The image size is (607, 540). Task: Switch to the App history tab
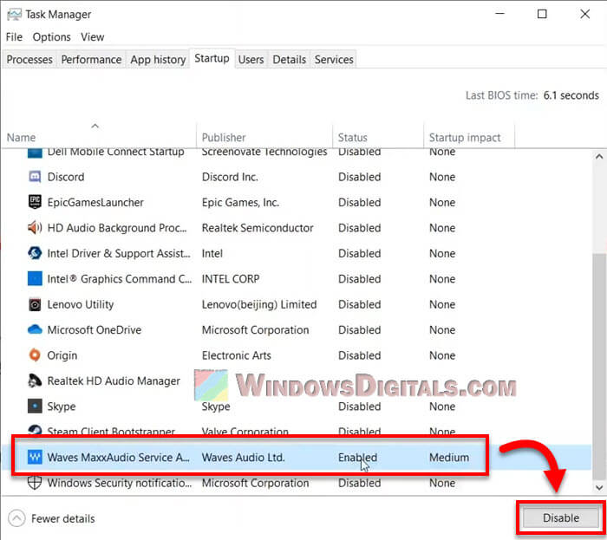(158, 60)
